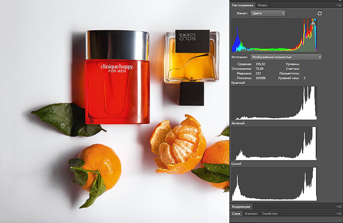Image resolution: width=343 pixels, height=223 pixels.
Task: Open the Канал dropdown set to Цвета
Action: click(268, 13)
